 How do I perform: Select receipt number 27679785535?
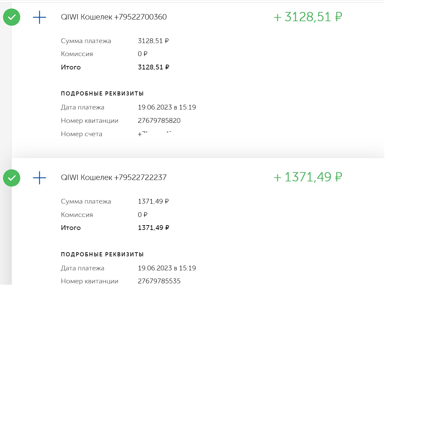159,281
